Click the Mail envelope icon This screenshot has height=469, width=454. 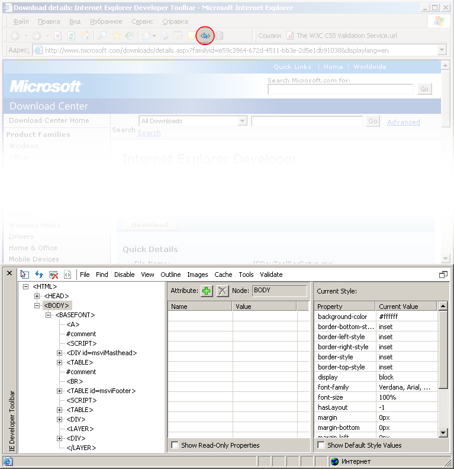(147, 36)
